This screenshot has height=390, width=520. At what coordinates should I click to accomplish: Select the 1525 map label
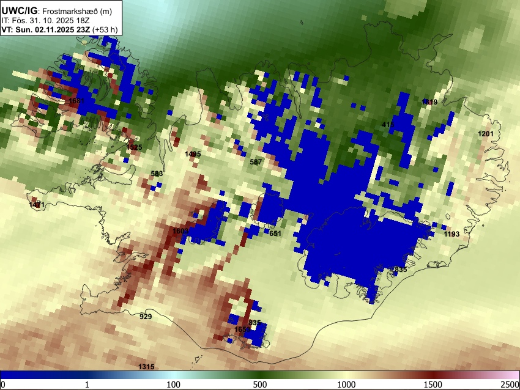(x=135, y=147)
